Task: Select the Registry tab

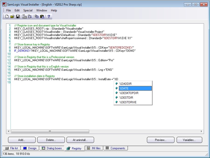Action: click(74, 148)
